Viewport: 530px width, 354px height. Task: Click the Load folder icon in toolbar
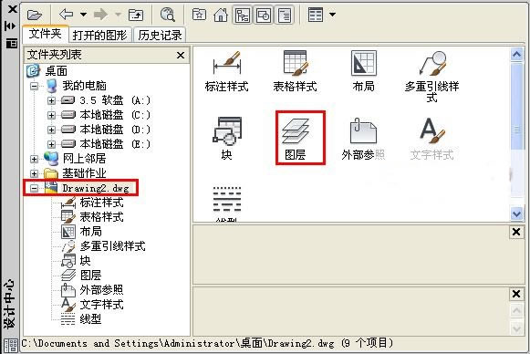pyautogui.click(x=35, y=15)
